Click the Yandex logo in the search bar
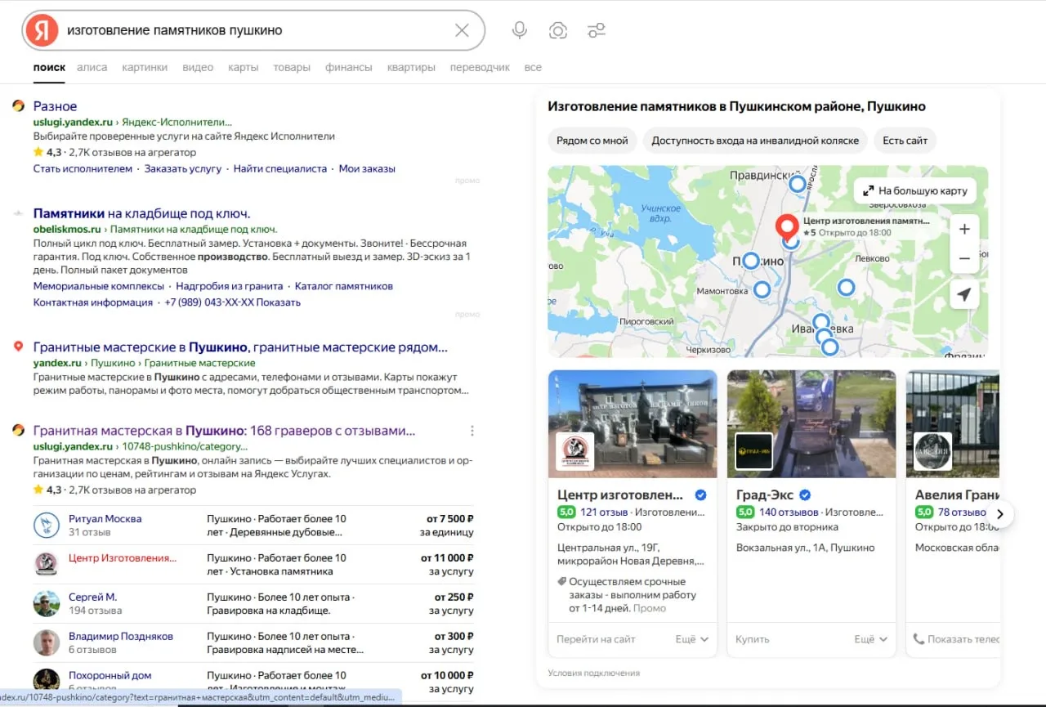This screenshot has width=1046, height=707. click(x=42, y=30)
